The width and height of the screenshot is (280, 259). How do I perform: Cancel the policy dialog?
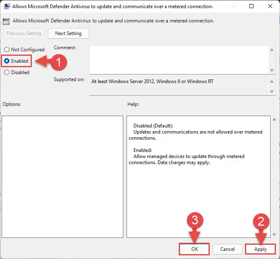[227, 249]
